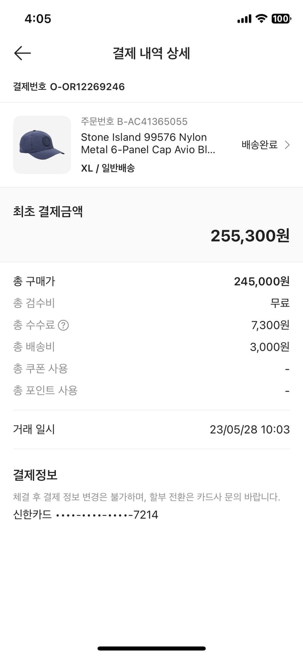This screenshot has width=303, height=657.
Task: Open the Stone Island 99576 product title
Action: pos(148,143)
